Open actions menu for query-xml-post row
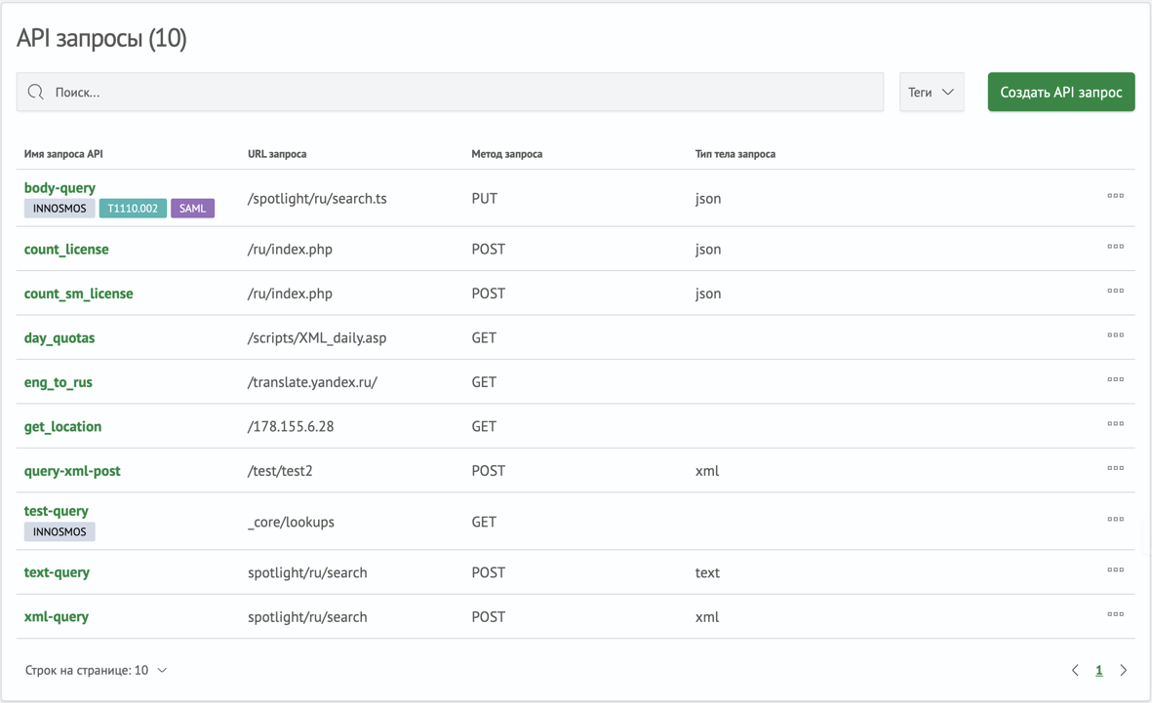1152x703 pixels. pos(1115,468)
